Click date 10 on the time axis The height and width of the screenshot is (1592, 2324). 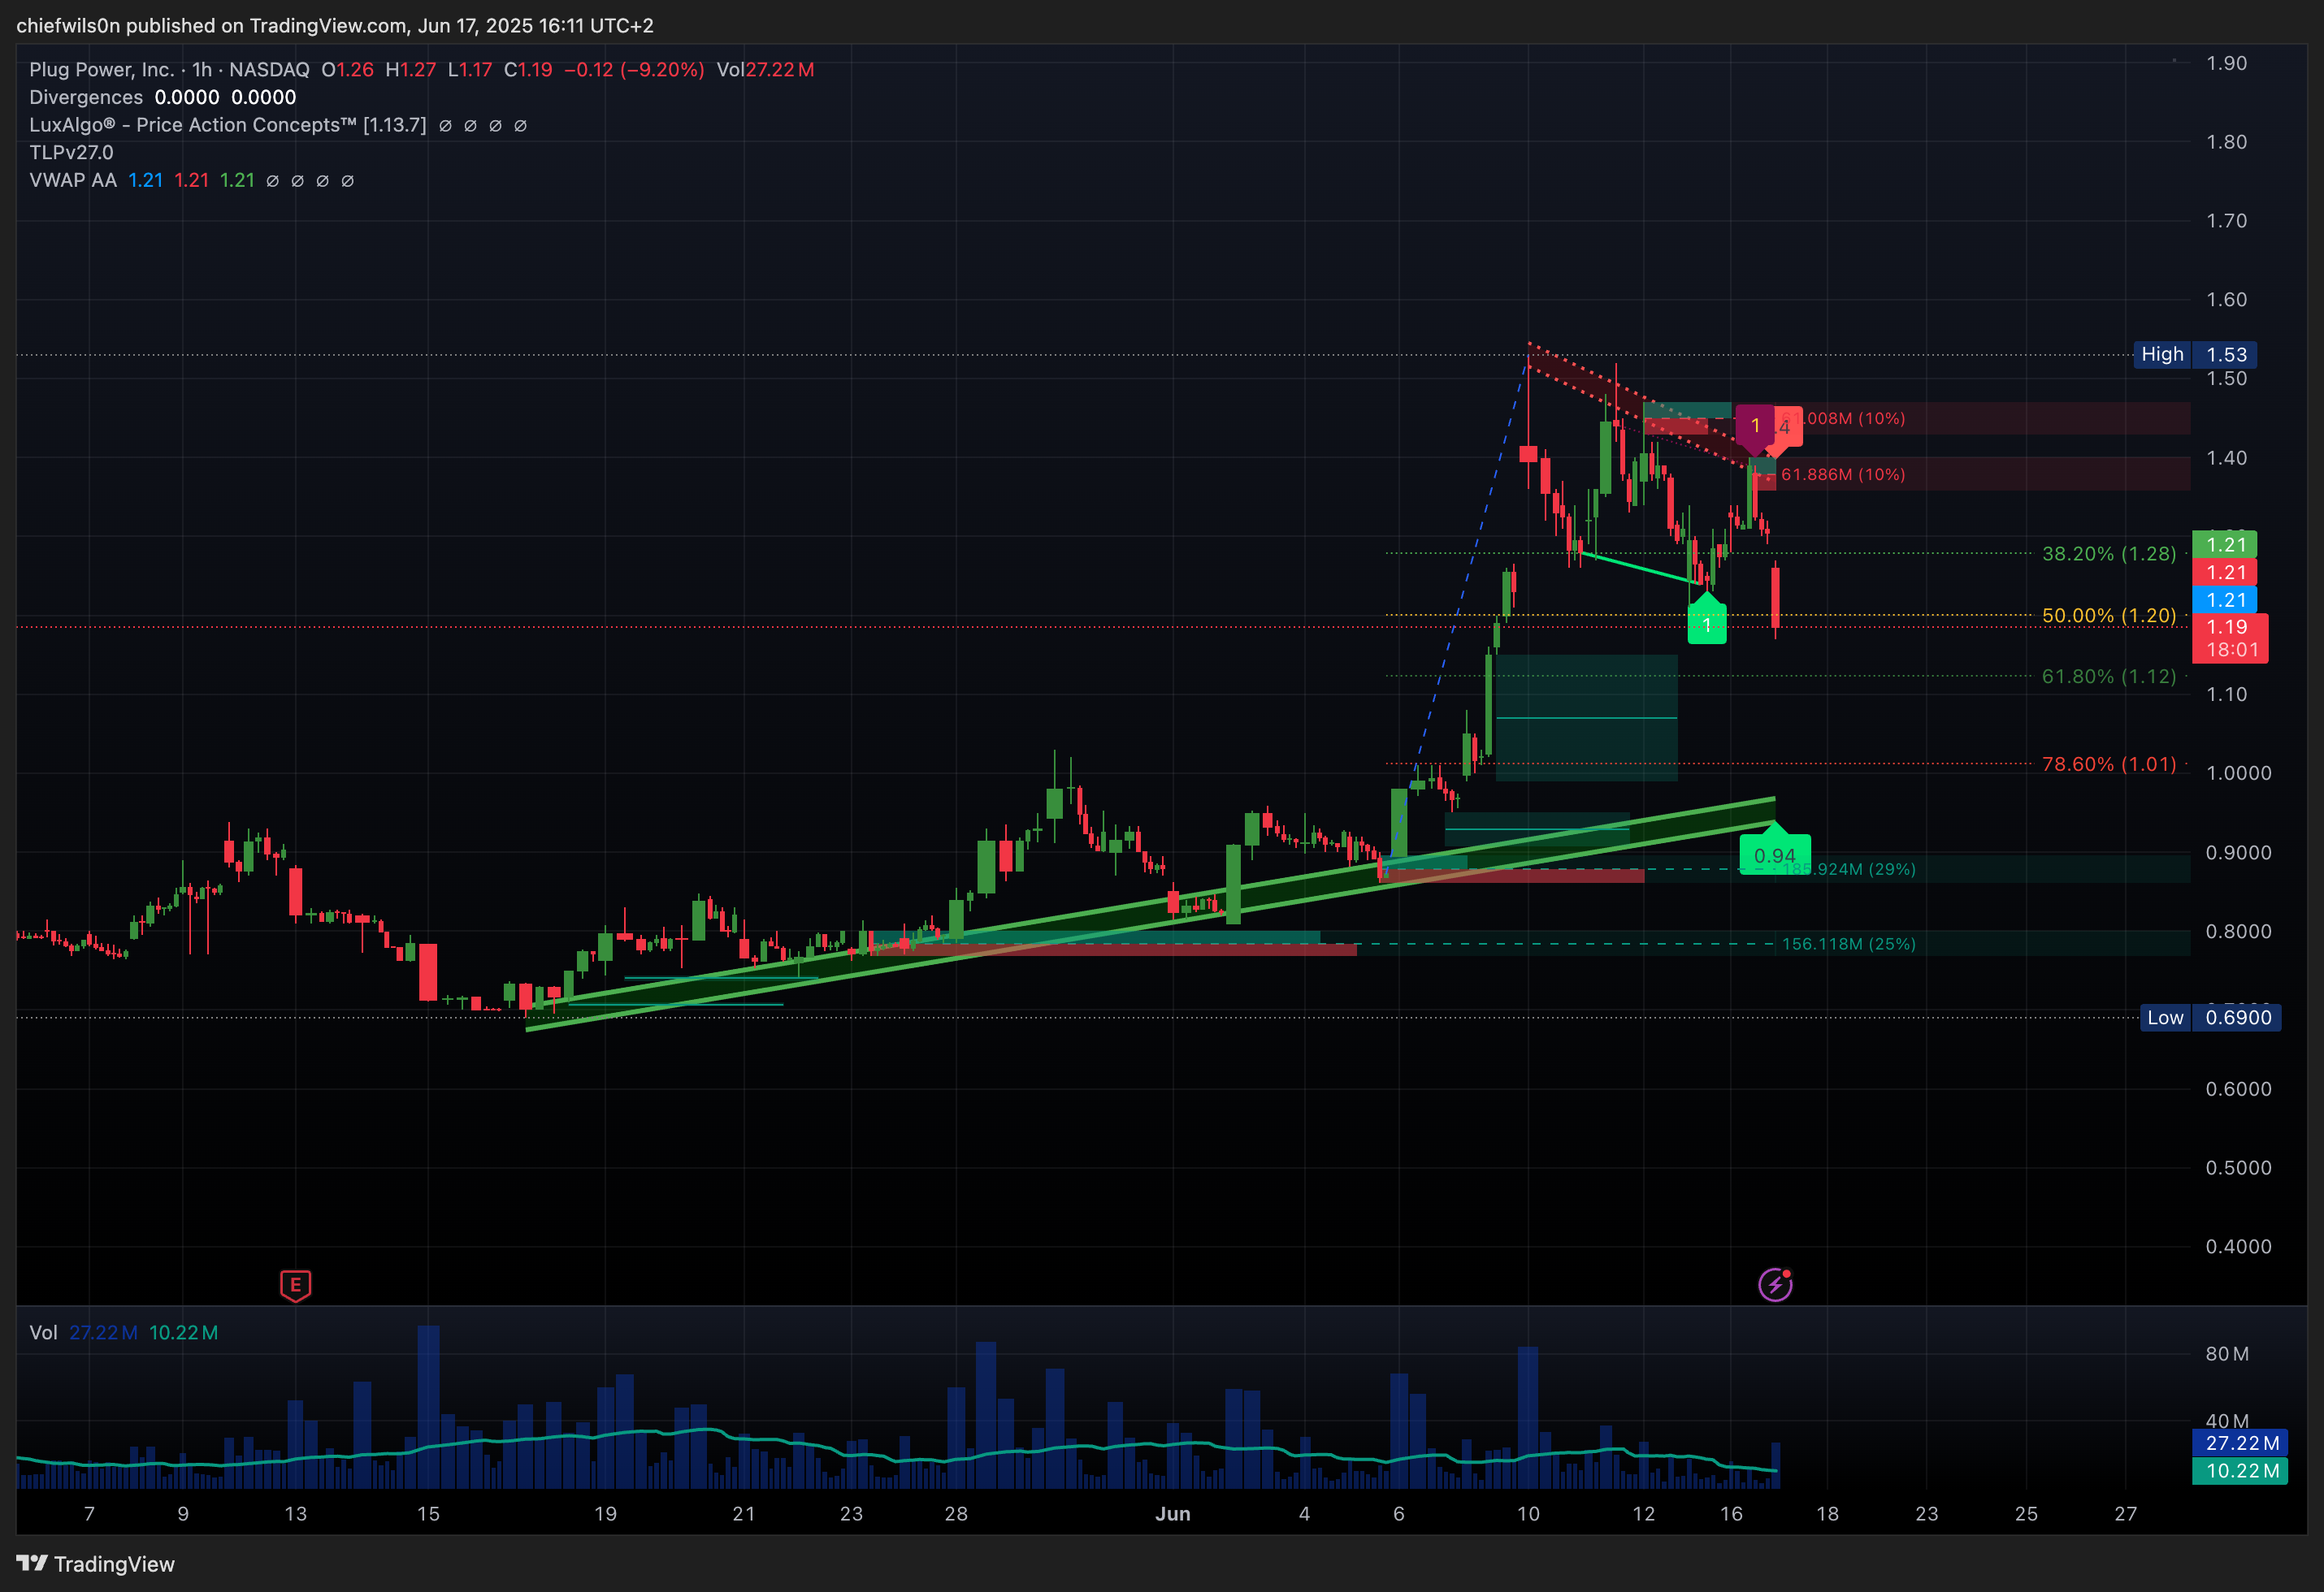[1528, 1514]
